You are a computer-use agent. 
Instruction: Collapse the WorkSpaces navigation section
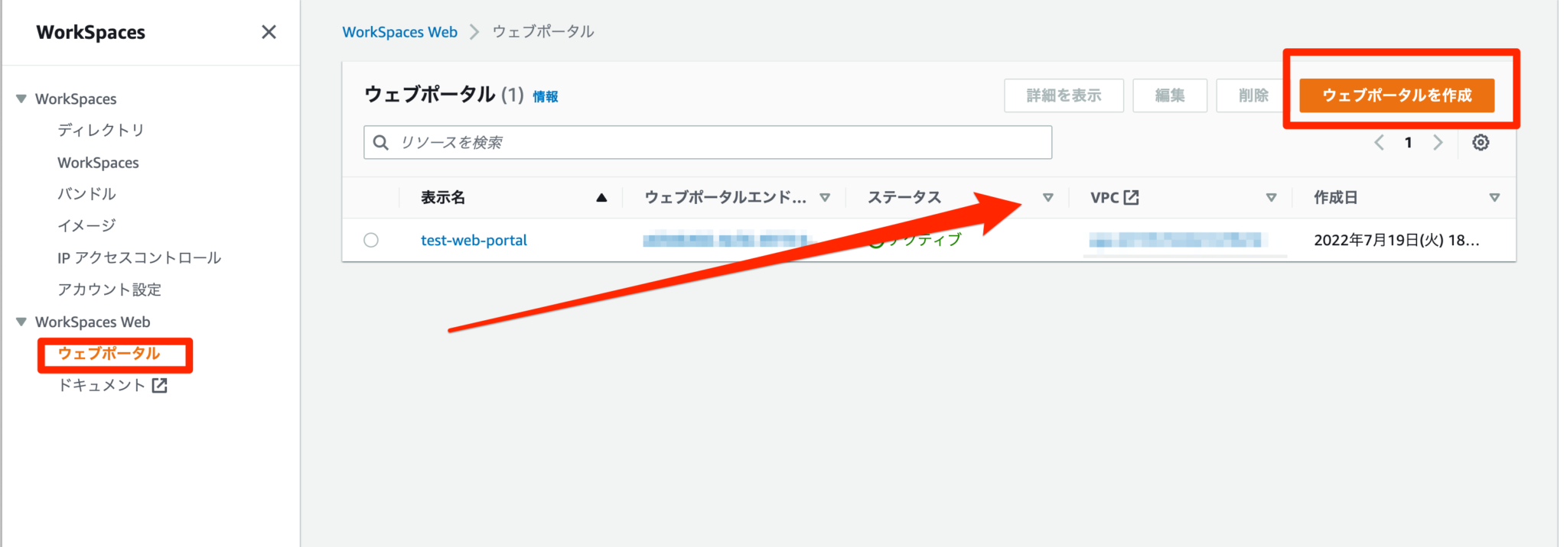coord(21,99)
